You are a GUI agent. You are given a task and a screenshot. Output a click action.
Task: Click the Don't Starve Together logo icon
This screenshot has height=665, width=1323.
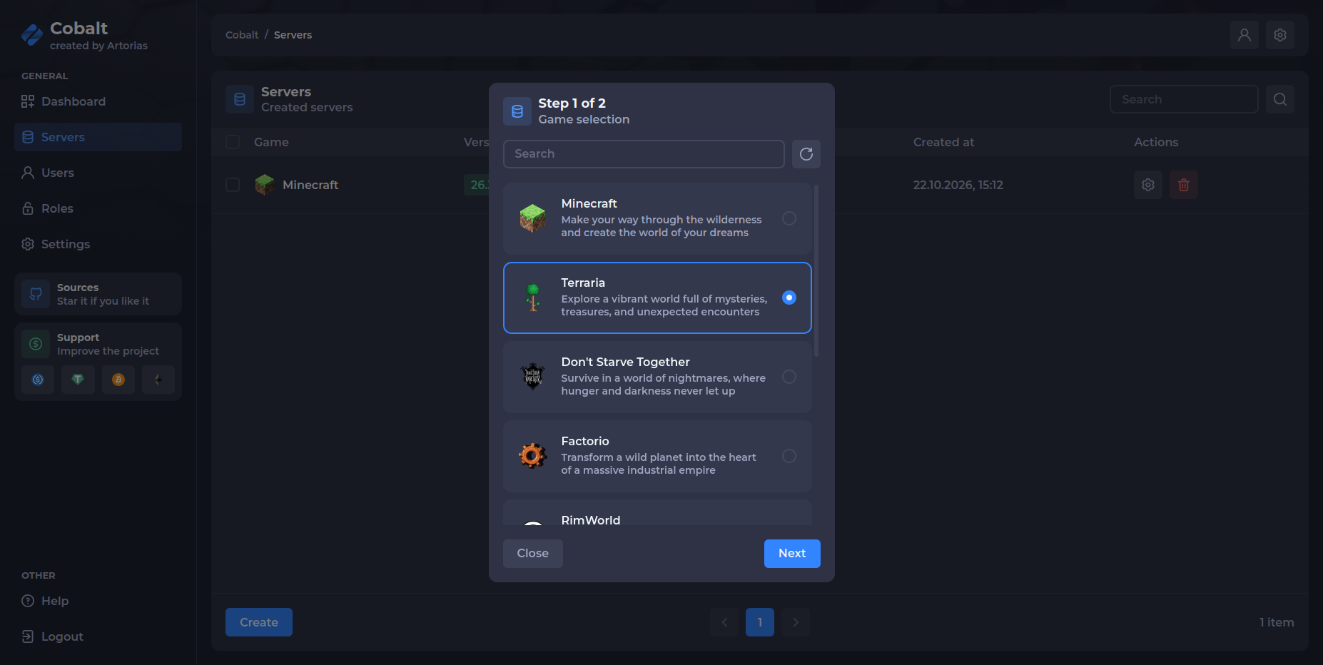(532, 377)
